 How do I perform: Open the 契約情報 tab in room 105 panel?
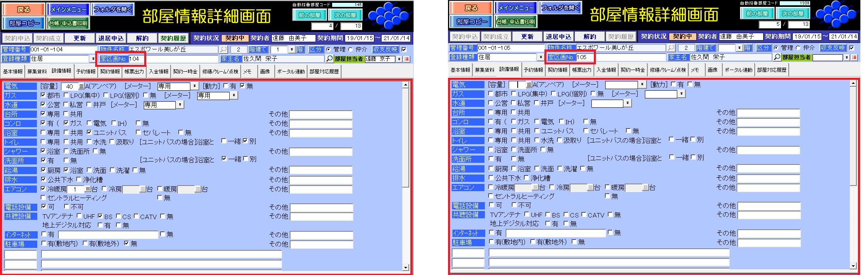pyautogui.click(x=557, y=70)
